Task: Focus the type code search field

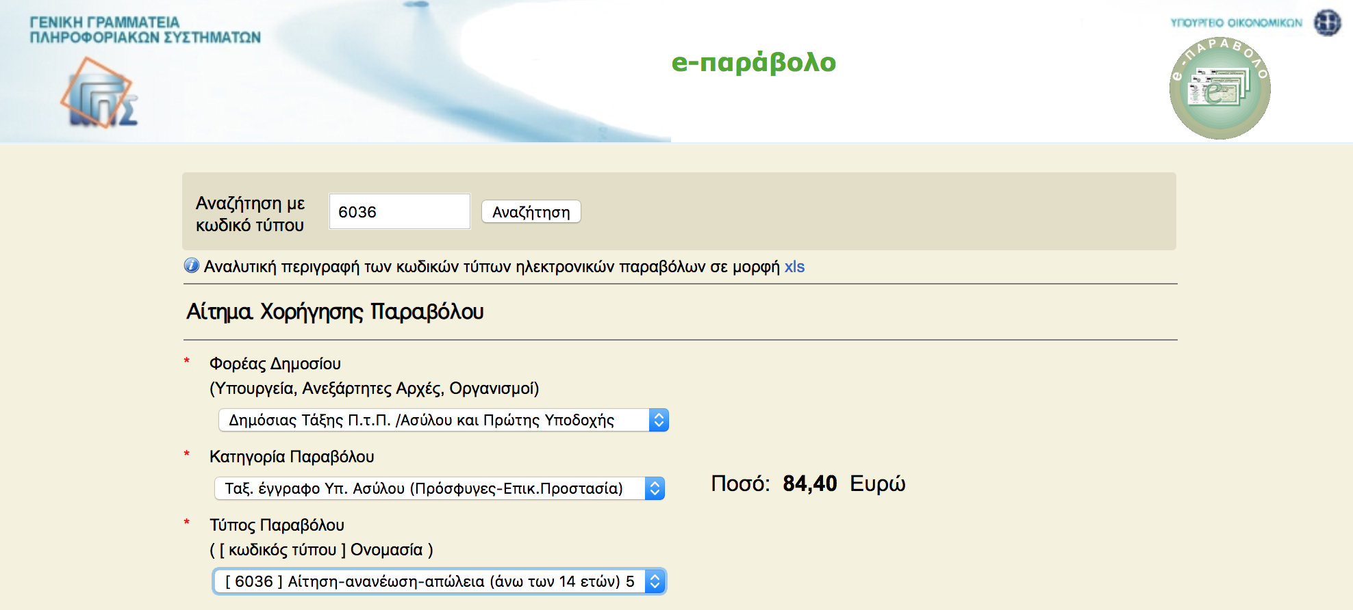Action: tap(399, 212)
